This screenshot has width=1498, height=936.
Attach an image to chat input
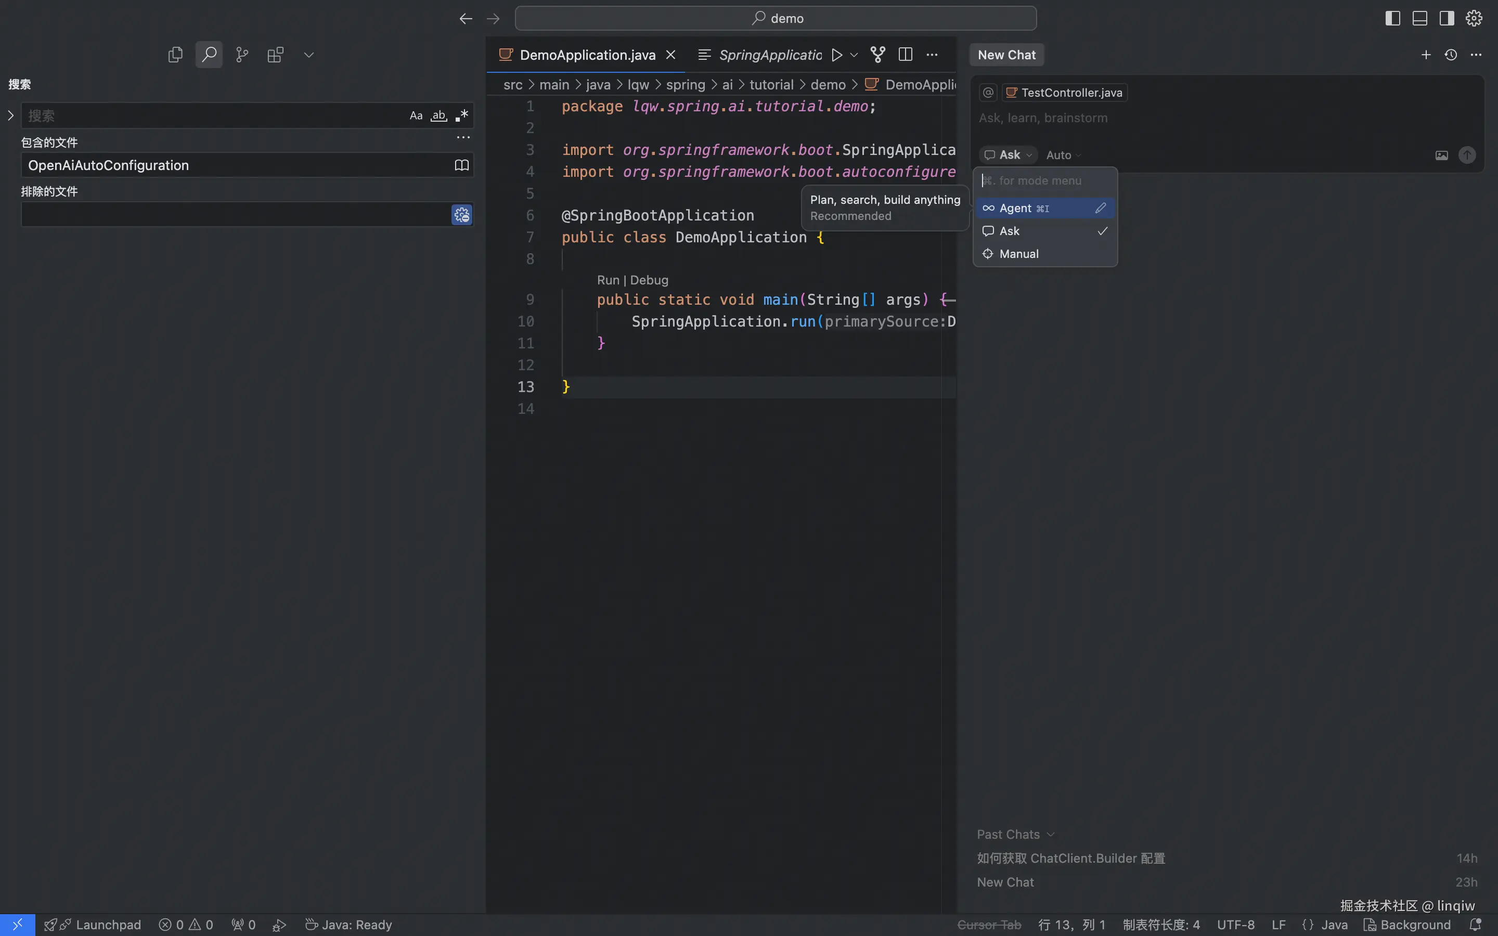tap(1441, 155)
